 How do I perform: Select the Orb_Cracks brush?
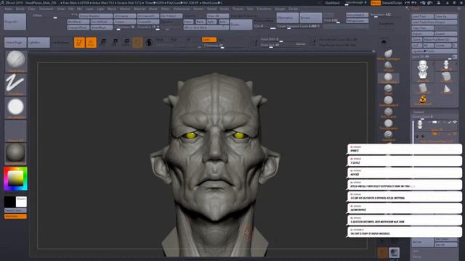pyautogui.click(x=389, y=113)
